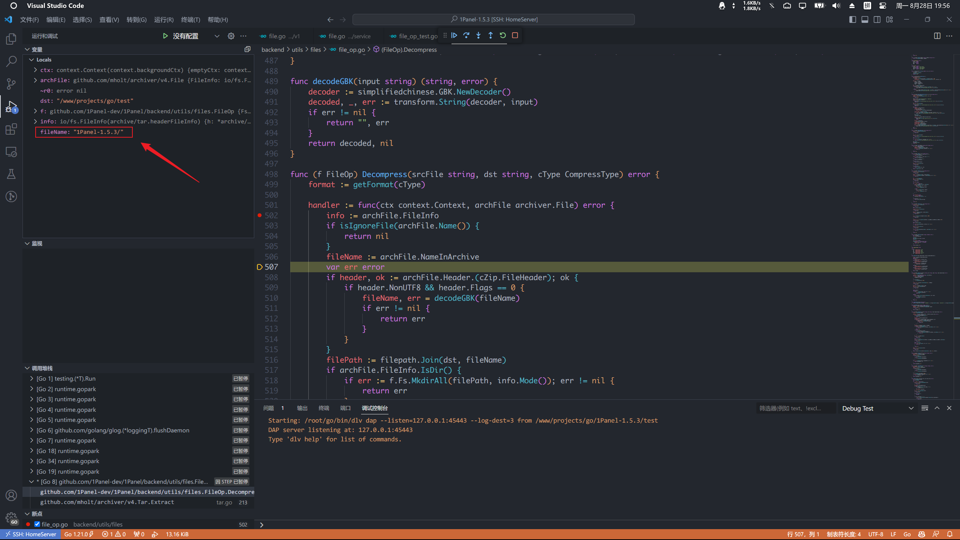Click the debug console filter input field
The image size is (960, 540).
(x=795, y=408)
